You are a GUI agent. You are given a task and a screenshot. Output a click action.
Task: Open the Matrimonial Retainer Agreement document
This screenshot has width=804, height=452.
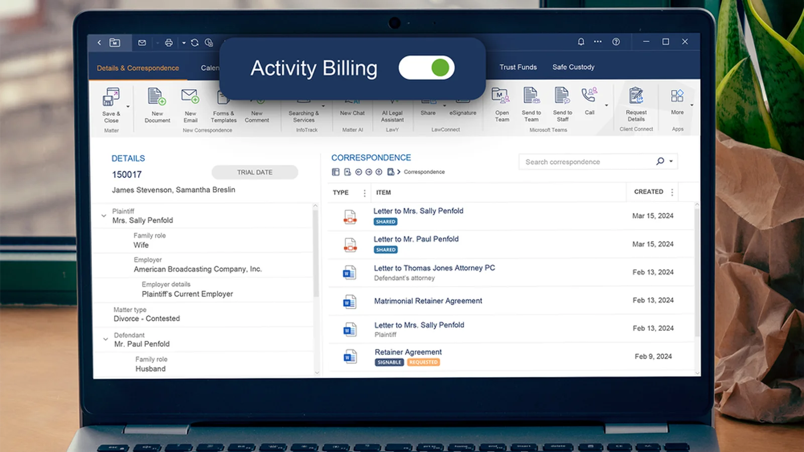pyautogui.click(x=428, y=301)
